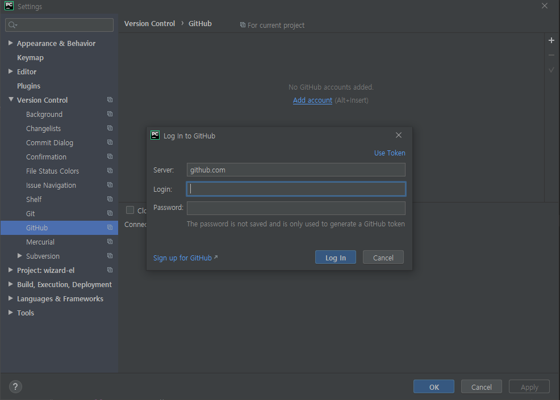The image size is (560, 400).
Task: Select Keymap in settings tree
Action: tap(30, 57)
